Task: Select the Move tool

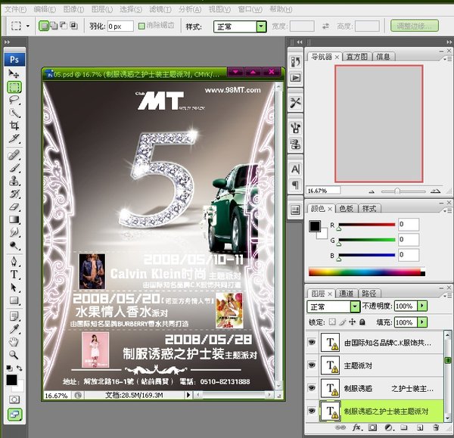Action: tap(14, 73)
